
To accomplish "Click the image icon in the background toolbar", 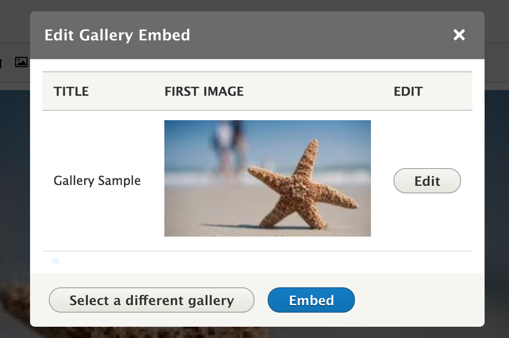I will 21,62.
